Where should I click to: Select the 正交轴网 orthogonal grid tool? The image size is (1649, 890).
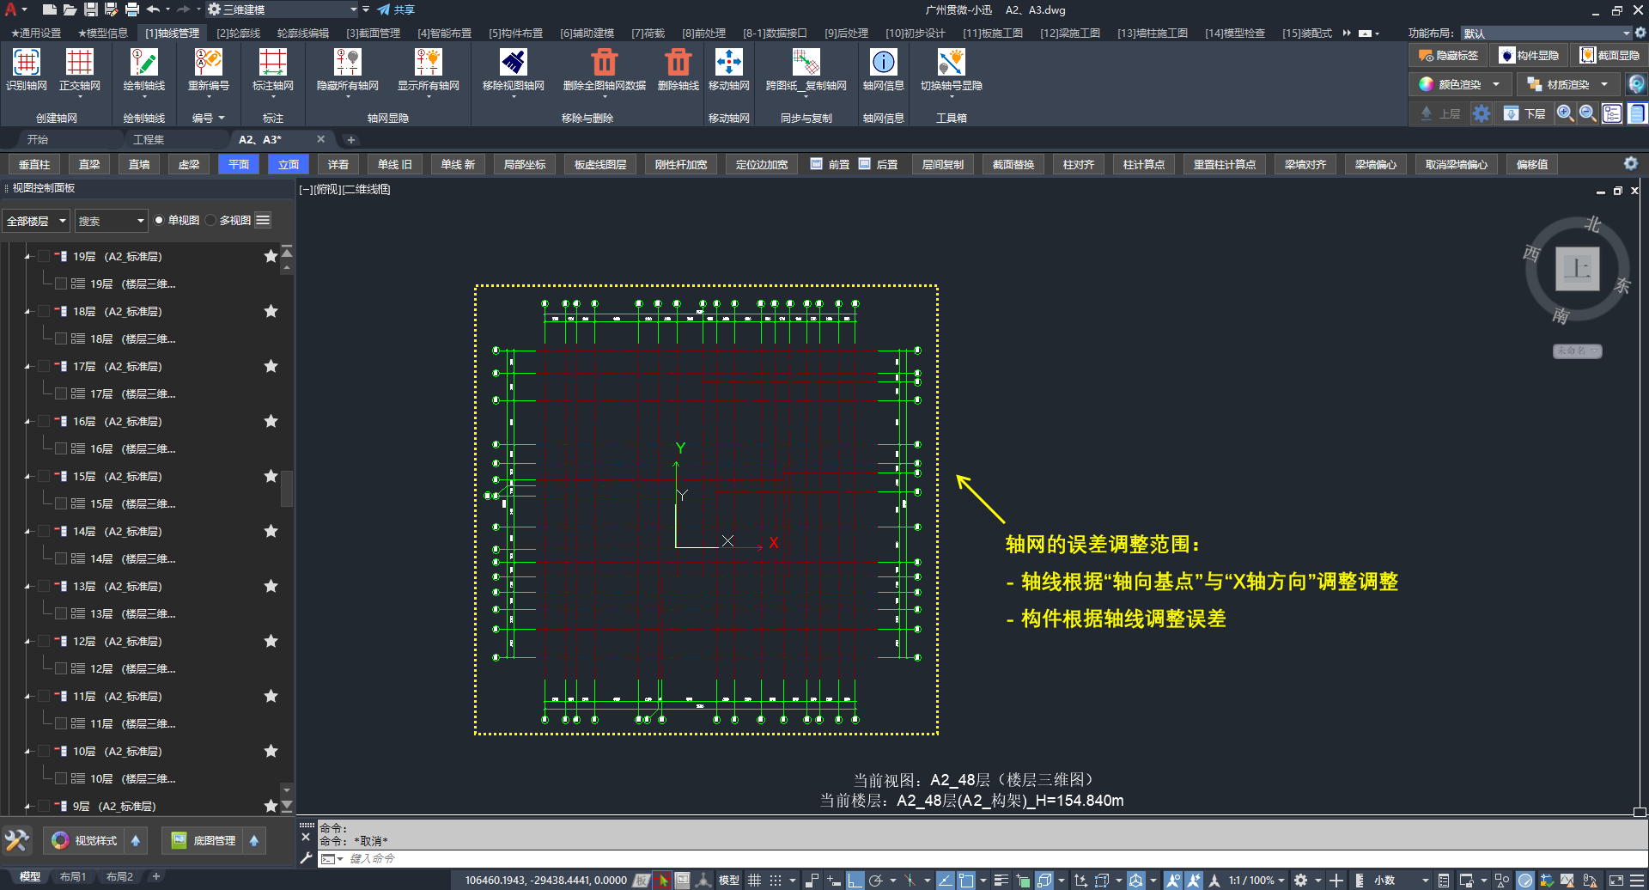click(x=79, y=63)
